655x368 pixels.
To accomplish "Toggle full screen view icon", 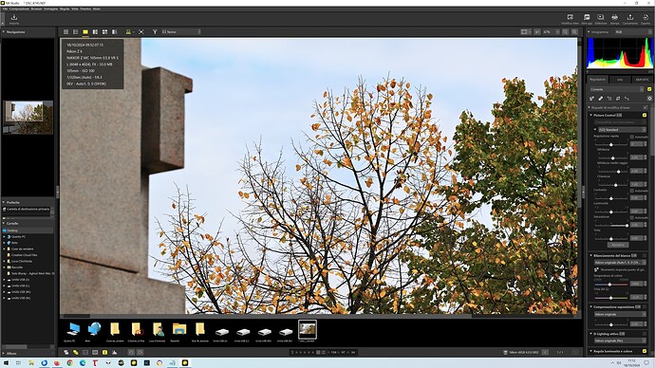I will pos(141,31).
